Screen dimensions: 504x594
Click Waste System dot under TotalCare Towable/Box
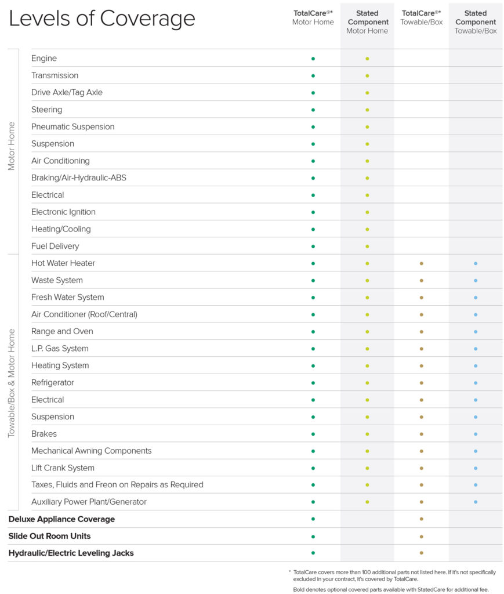pos(421,280)
